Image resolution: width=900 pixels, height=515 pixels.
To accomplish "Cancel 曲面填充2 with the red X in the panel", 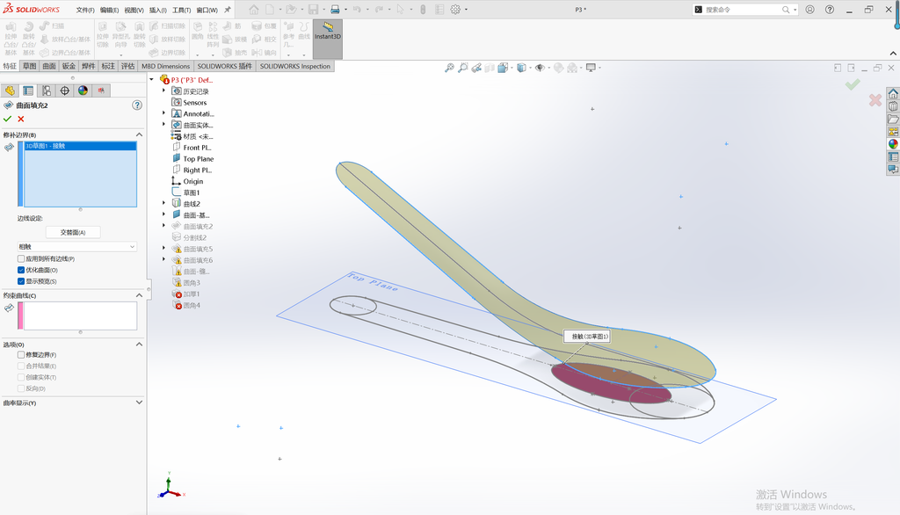I will click(x=21, y=119).
